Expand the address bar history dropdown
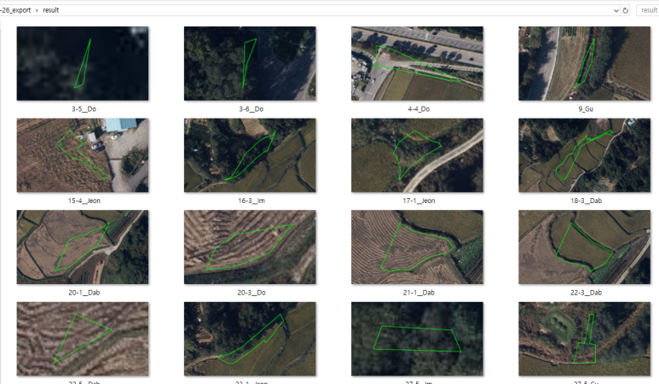659x384 pixels. pos(616,10)
